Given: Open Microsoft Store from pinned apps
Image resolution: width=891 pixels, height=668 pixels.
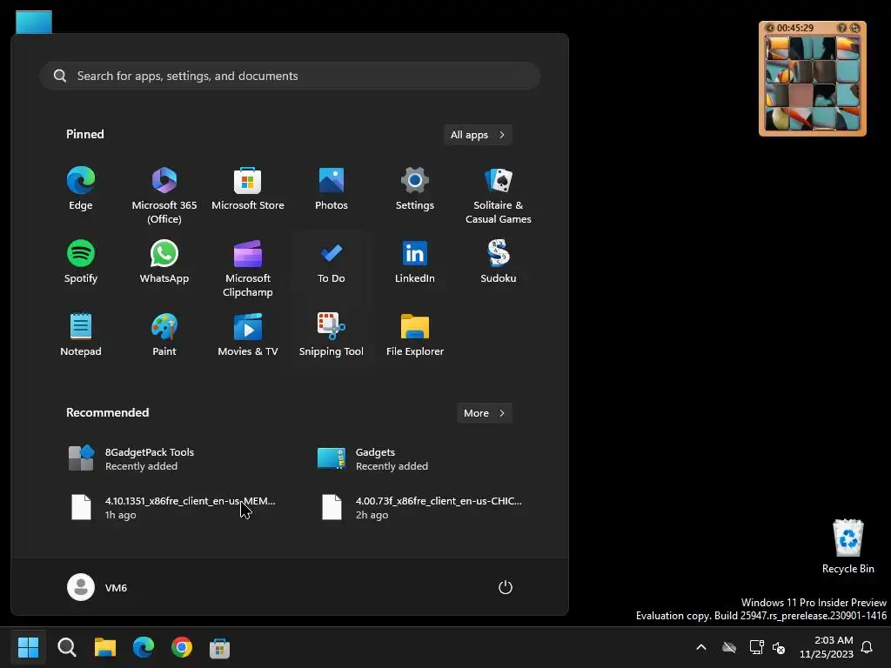Looking at the screenshot, I should coord(248,189).
